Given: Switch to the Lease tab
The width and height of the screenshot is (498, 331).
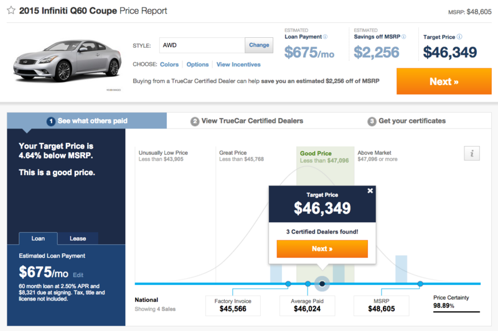Looking at the screenshot, I should pyautogui.click(x=78, y=238).
